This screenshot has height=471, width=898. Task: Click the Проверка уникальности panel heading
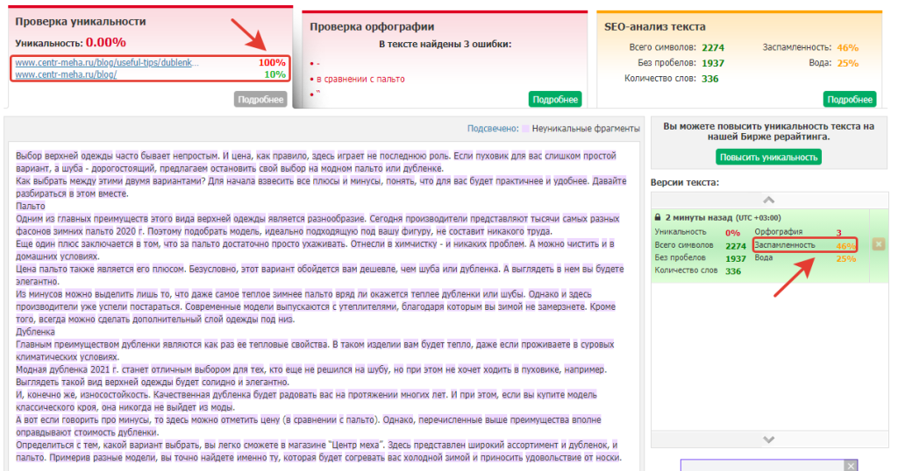click(x=81, y=21)
